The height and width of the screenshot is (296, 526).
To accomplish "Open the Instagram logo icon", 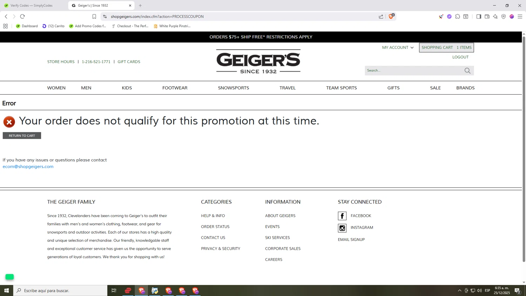I will pos(342,228).
